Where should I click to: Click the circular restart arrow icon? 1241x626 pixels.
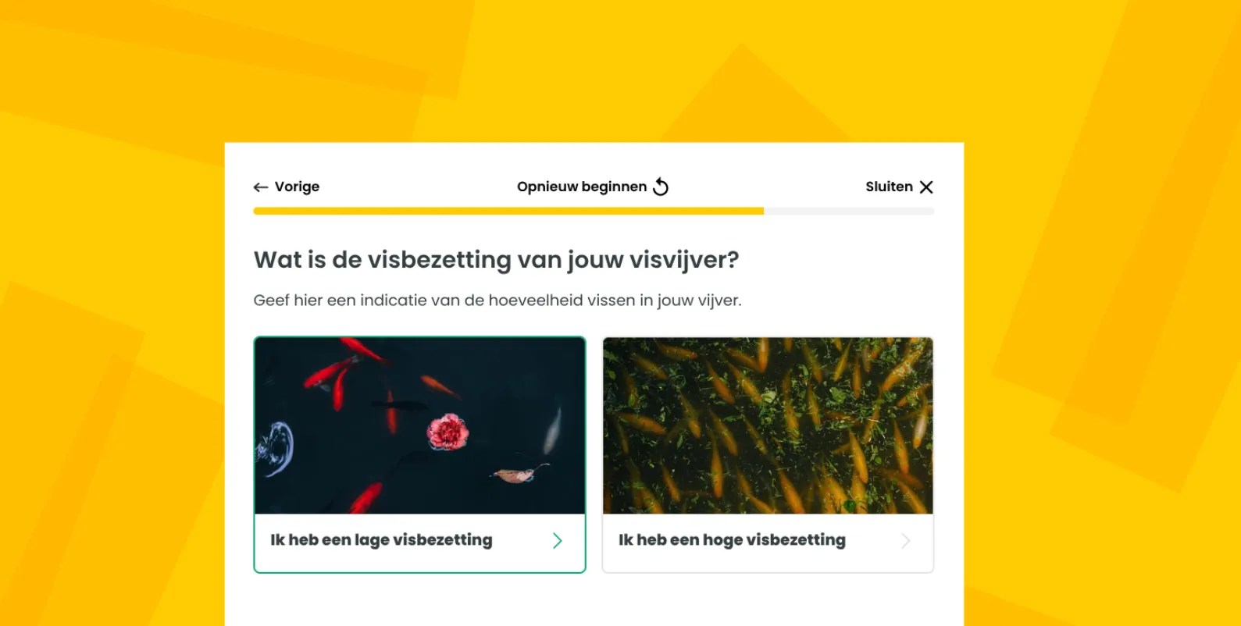point(661,187)
